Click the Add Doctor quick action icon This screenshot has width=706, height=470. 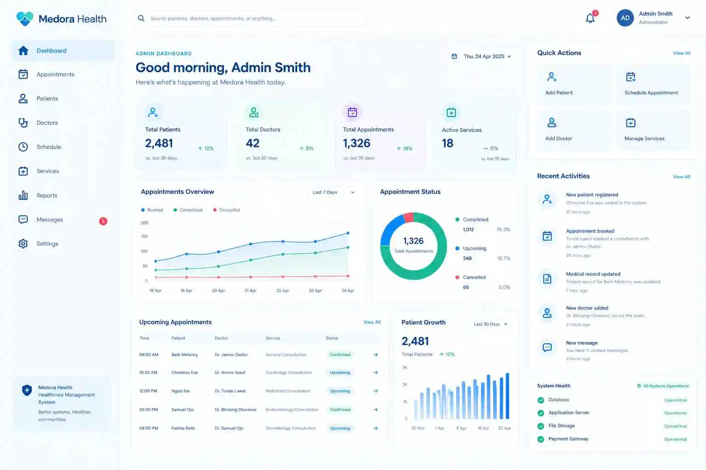552,123
